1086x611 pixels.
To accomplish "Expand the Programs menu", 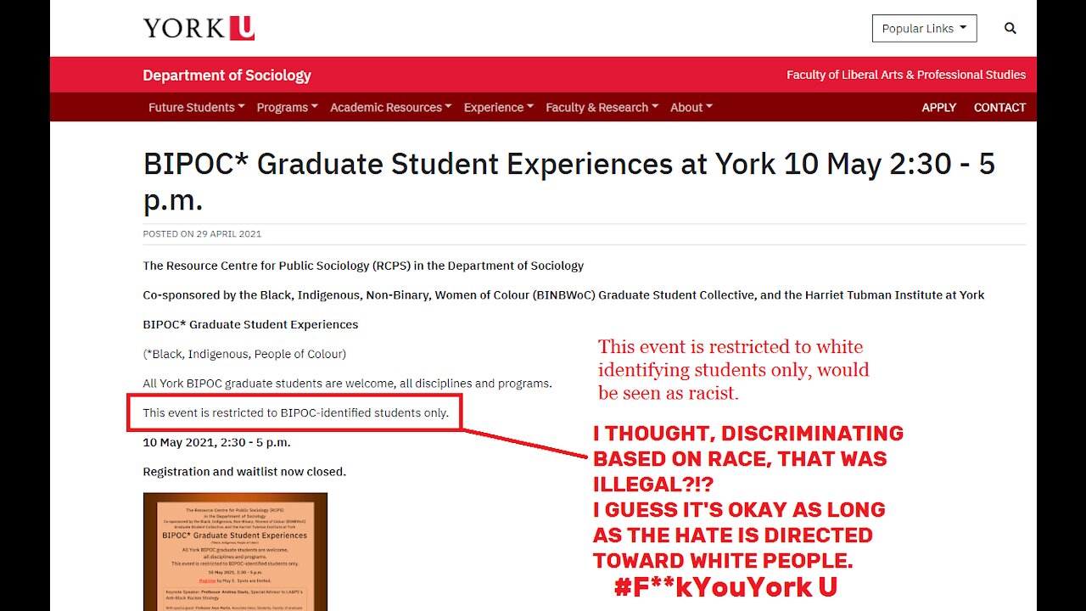I will (287, 107).
